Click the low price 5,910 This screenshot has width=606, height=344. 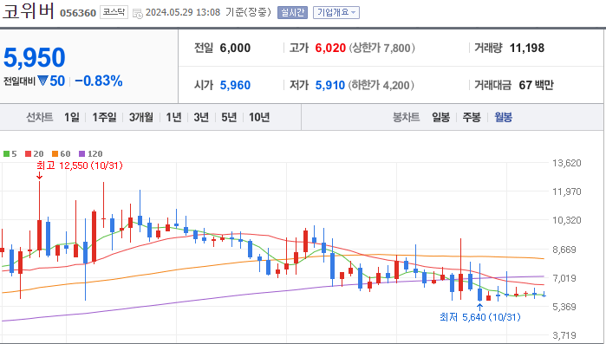330,85
